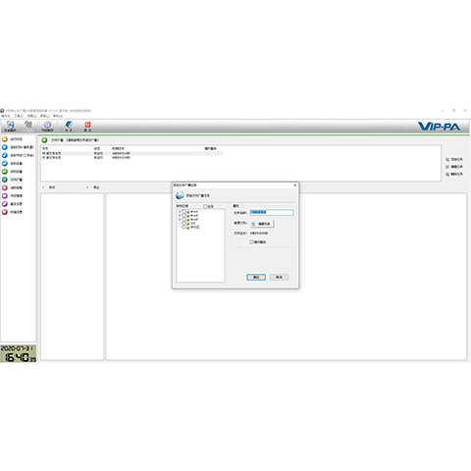Enable the loop playback checkbox in dialog

(x=251, y=242)
